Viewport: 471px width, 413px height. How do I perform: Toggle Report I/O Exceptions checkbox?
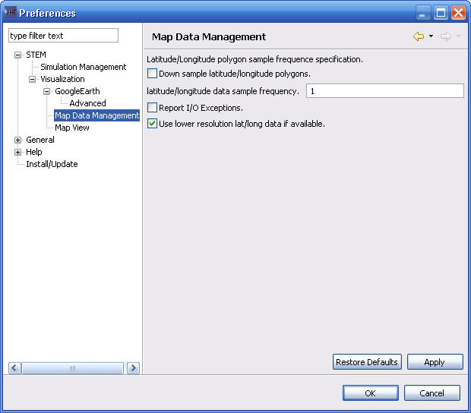(x=153, y=108)
